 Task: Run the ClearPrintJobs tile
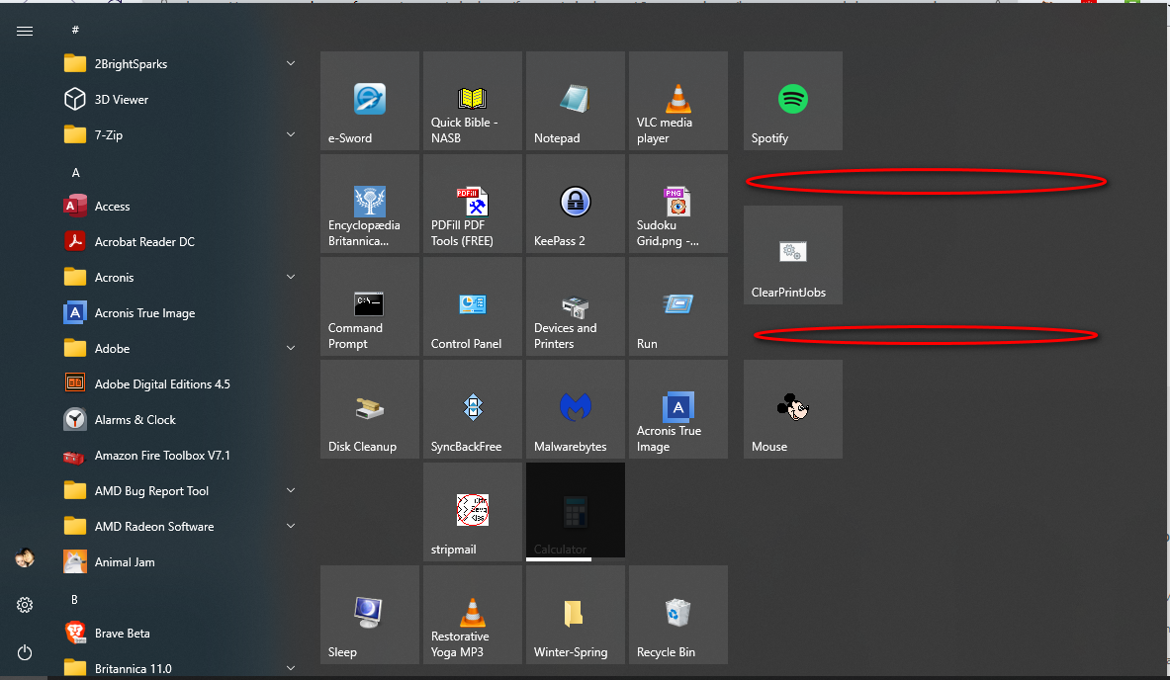pyautogui.click(x=793, y=255)
